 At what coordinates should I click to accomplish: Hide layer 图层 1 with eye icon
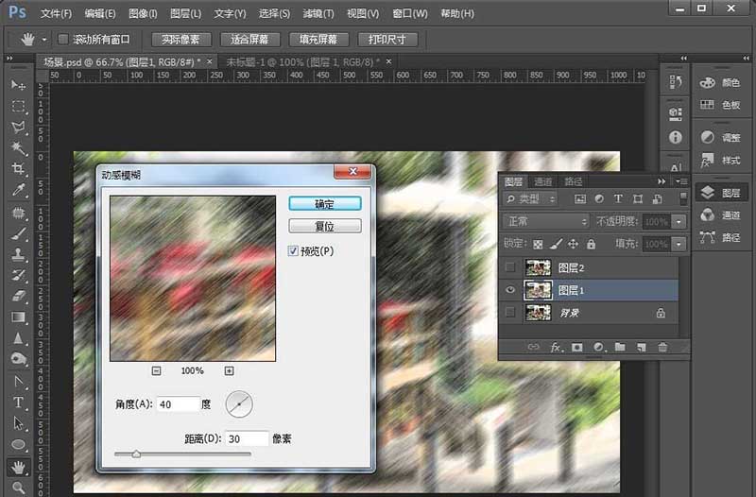point(509,290)
